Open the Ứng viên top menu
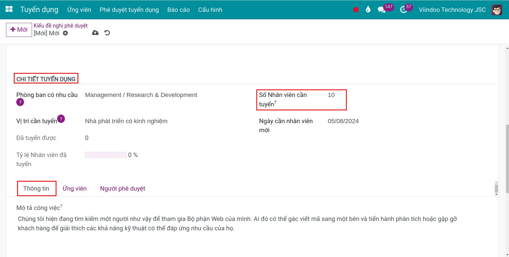This screenshot has width=509, height=257. (x=79, y=10)
